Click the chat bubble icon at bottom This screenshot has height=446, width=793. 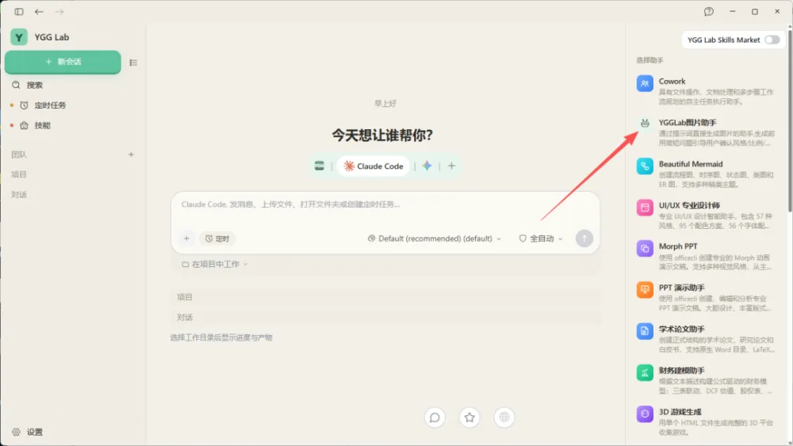pos(435,417)
